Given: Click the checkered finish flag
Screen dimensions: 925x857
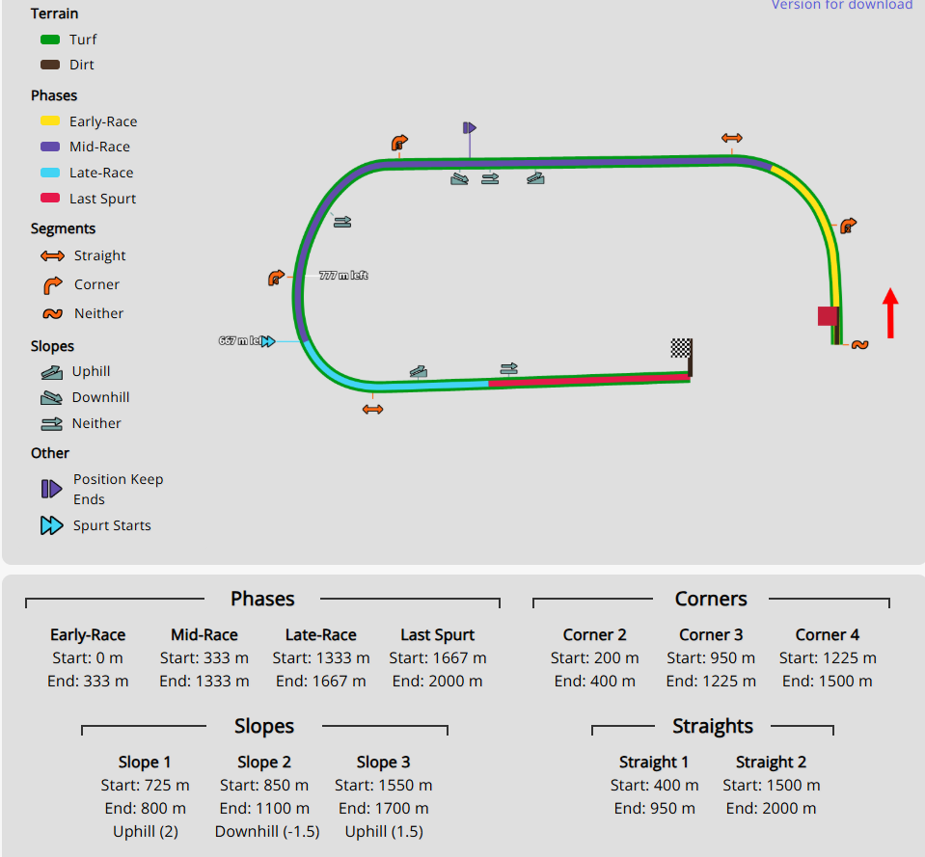Looking at the screenshot, I should click(x=681, y=348).
